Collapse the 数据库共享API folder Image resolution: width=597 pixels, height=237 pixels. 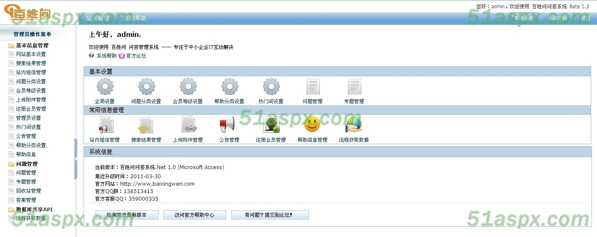[x=11, y=210]
